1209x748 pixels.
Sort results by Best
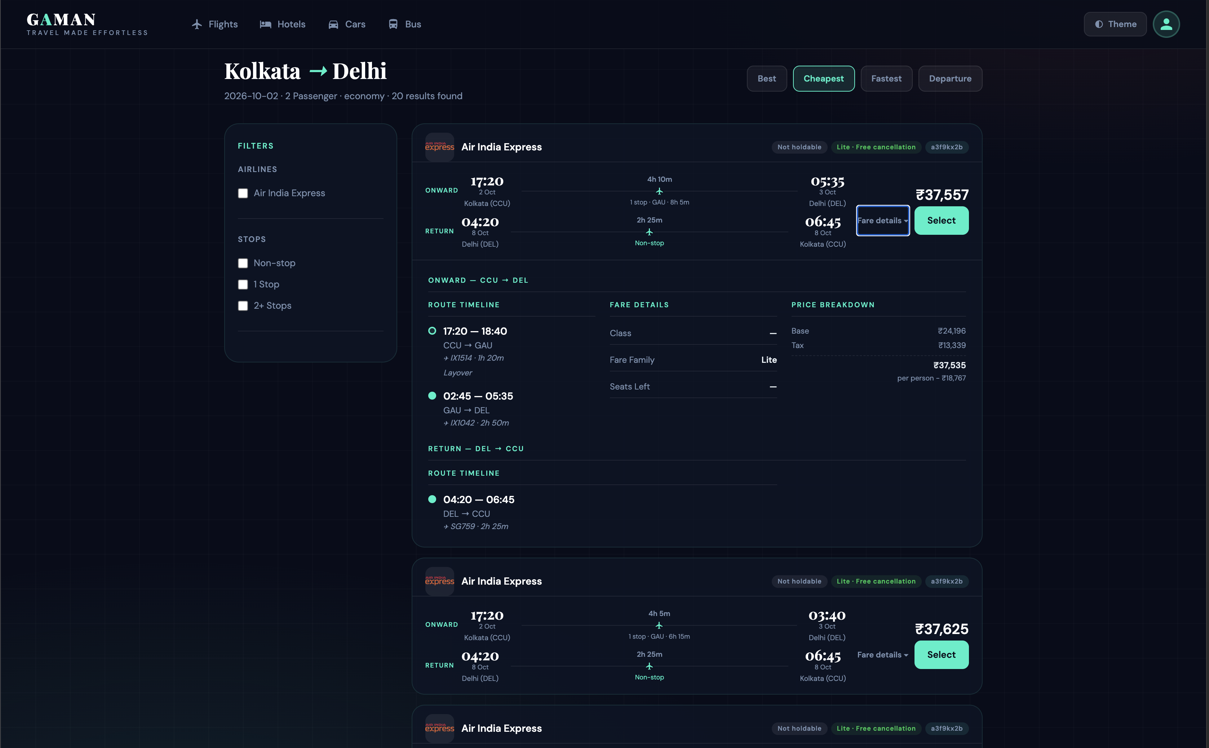(x=766, y=79)
